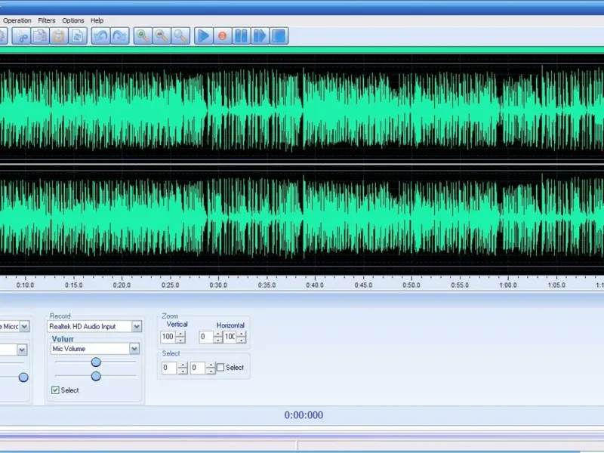
Task: Click the 0:30.0 mark on the timeline ruler
Action: (x=218, y=285)
